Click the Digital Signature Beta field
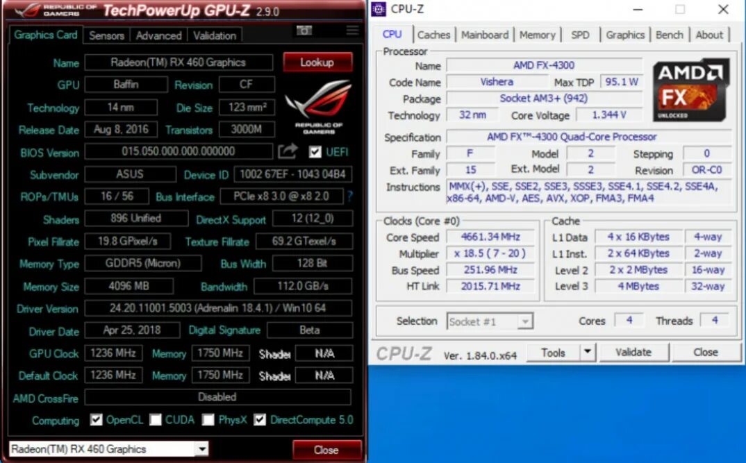The image size is (746, 463). point(310,330)
